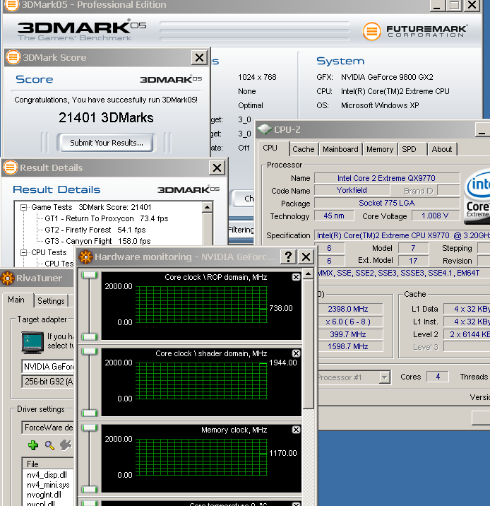Image resolution: width=490 pixels, height=506 pixels.
Task: Click the green plus icon under ForceWare
Action: [33, 445]
